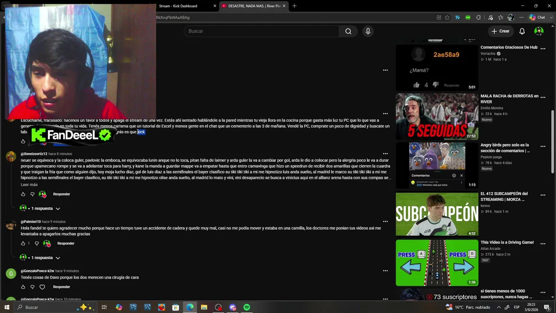This screenshot has height=313, width=556.
Task: Like the comment by Xeneizeortiz12
Action: click(x=23, y=194)
